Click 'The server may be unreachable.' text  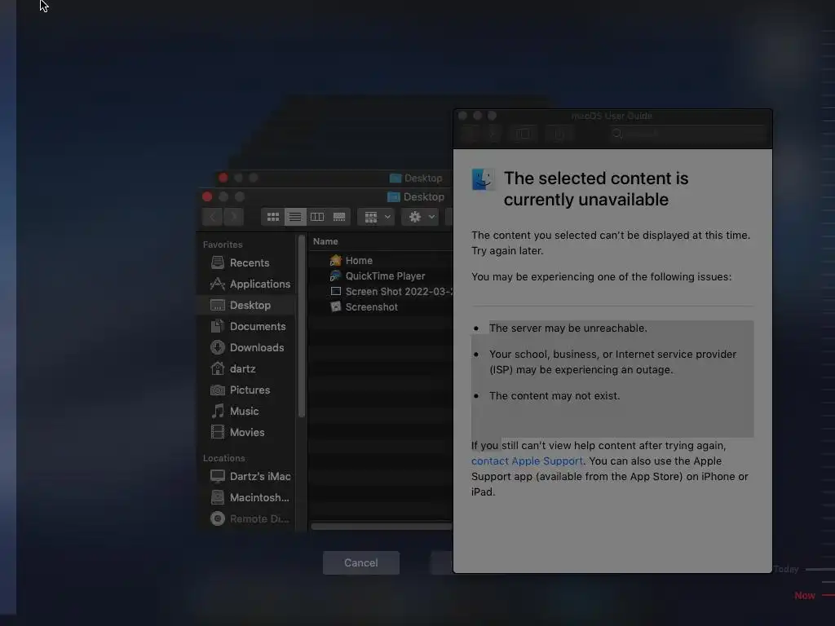coord(568,328)
